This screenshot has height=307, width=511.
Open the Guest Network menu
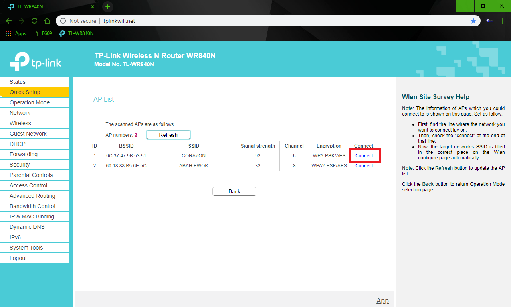pyautogui.click(x=34, y=134)
